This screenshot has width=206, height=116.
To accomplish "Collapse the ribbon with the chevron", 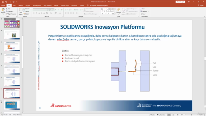I will pos(204,16).
